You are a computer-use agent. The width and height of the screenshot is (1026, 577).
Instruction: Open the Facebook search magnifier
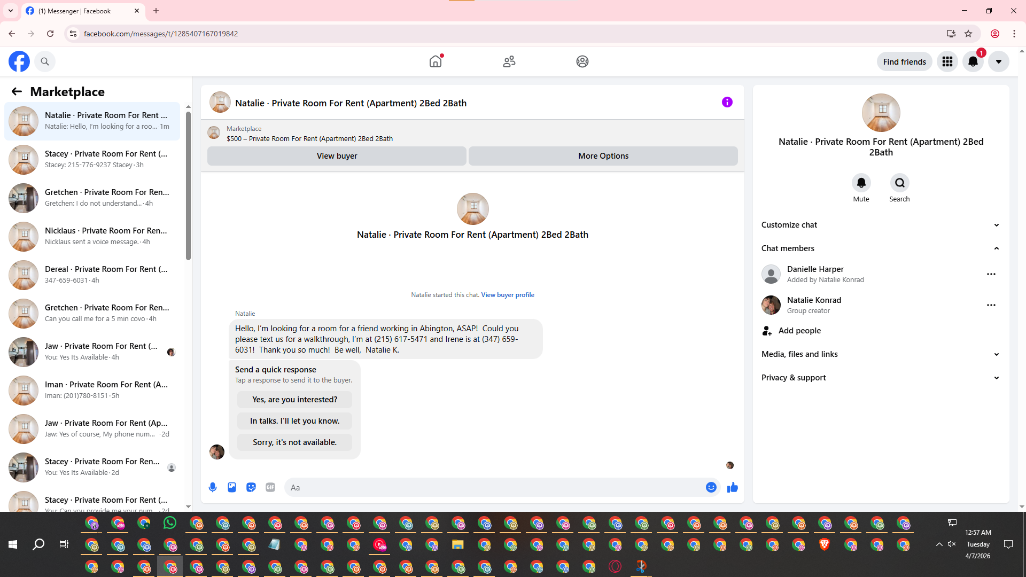(45, 61)
